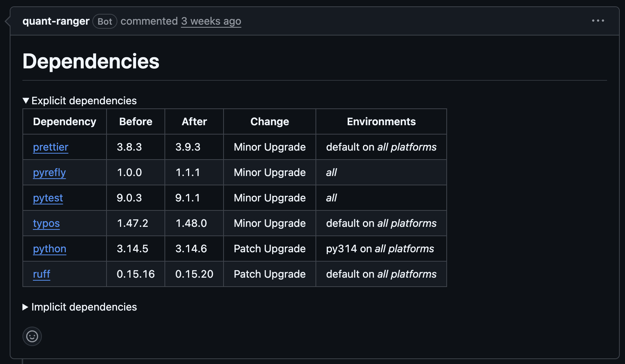
Task: Open the ruff dependency link
Action: tap(41, 274)
